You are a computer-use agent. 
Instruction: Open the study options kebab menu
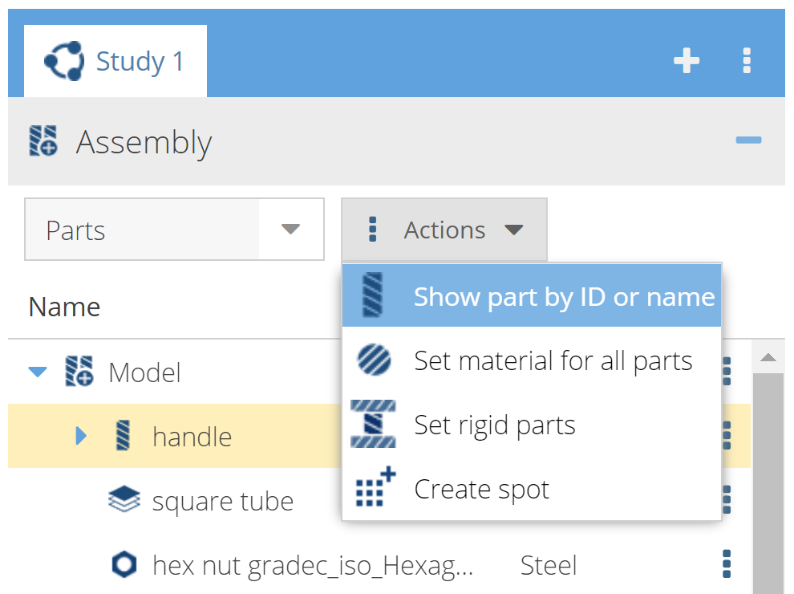pyautogui.click(x=747, y=61)
